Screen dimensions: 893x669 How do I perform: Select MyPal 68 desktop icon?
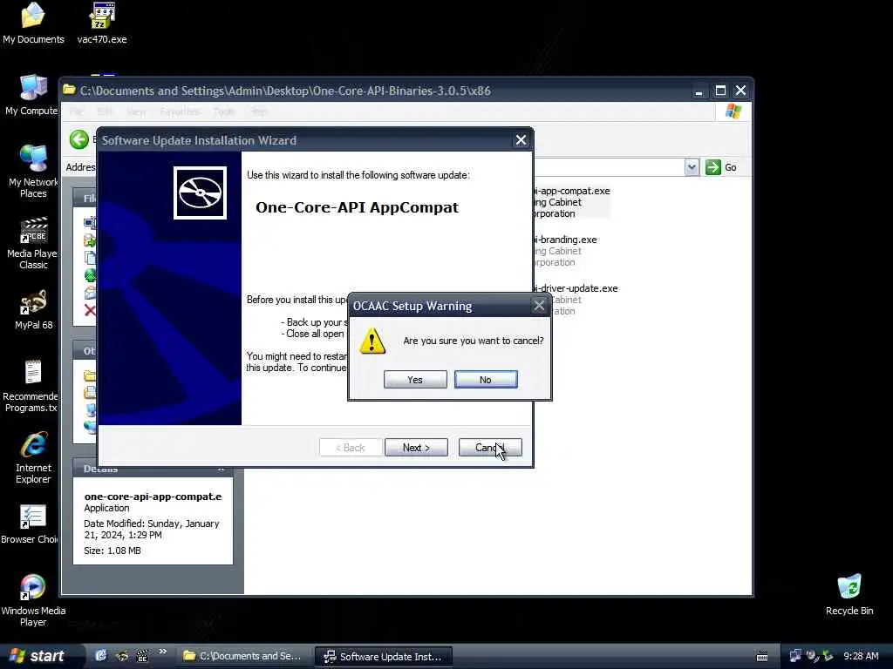[33, 310]
